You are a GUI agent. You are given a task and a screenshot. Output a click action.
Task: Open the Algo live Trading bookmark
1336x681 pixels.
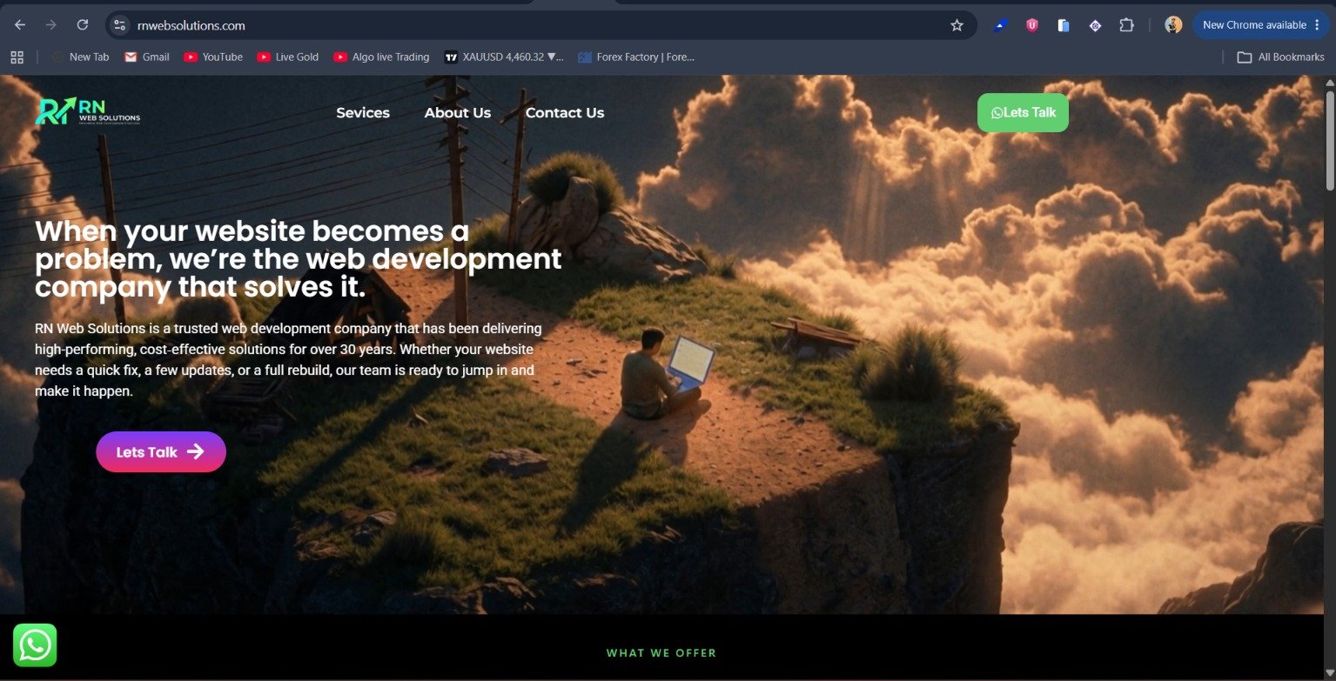382,57
